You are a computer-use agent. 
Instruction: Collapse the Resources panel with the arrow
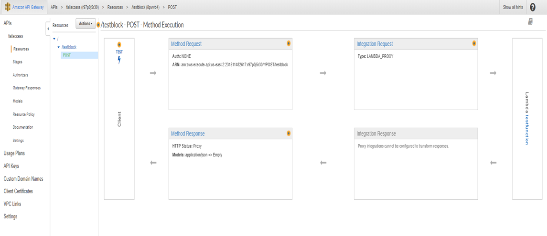(48, 29)
